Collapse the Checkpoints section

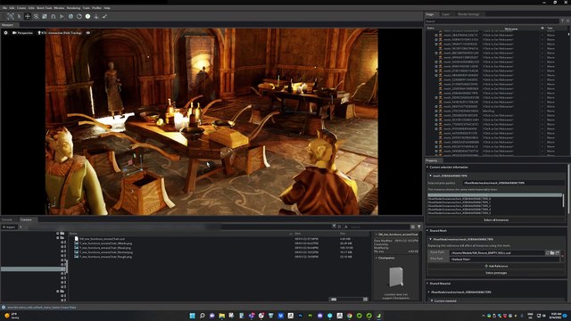pyautogui.click(x=377, y=258)
